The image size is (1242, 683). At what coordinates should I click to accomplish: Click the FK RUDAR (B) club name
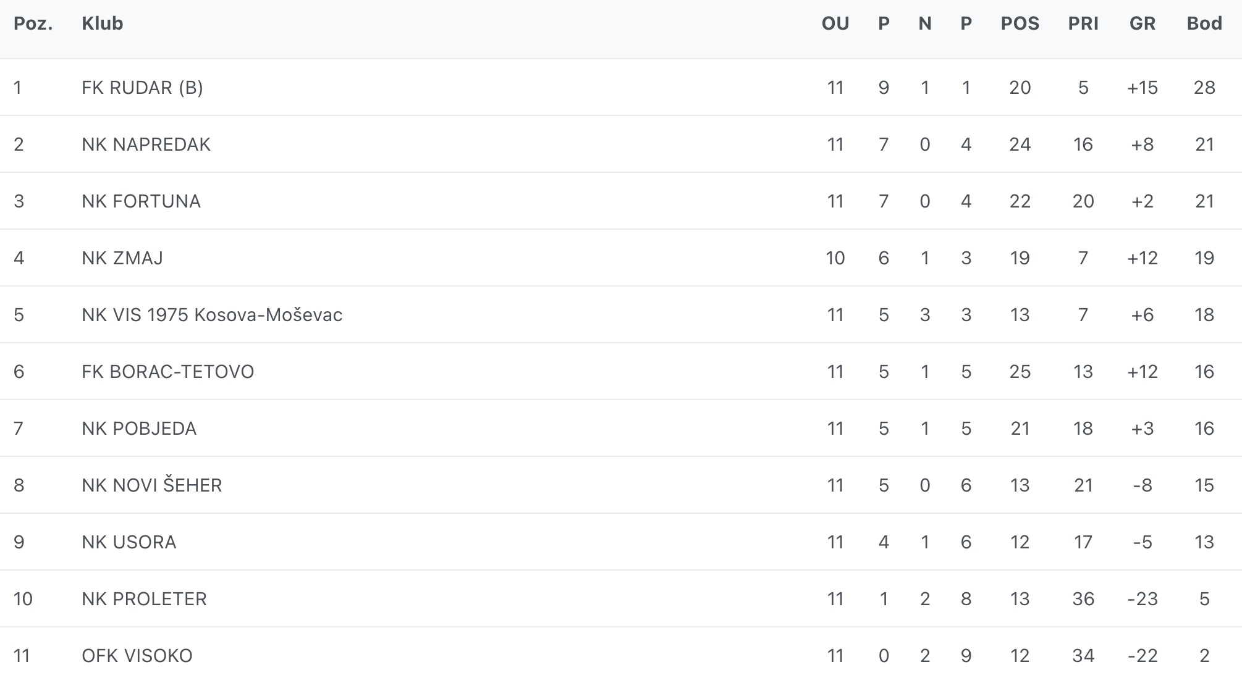click(142, 88)
